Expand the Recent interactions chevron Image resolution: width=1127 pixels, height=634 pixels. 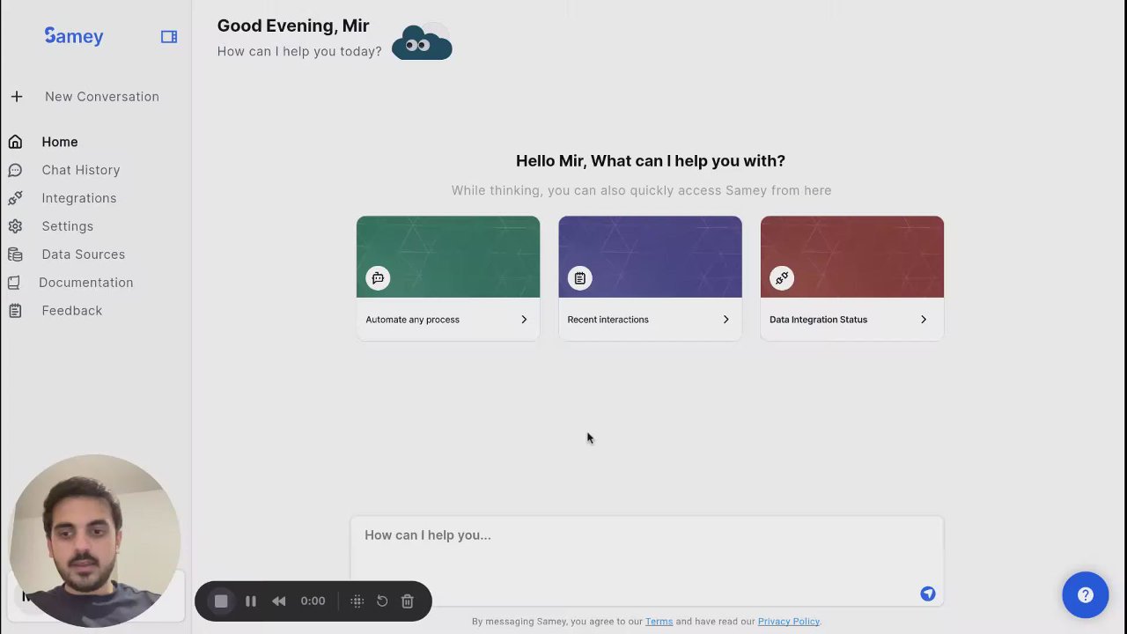point(726,320)
